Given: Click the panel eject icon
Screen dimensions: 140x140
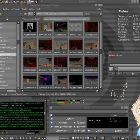Looking at the screenshot, I should coord(122,138).
